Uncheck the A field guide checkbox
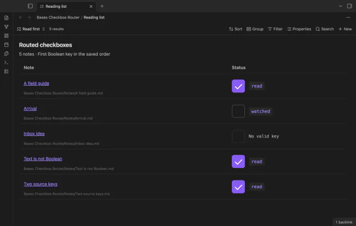The width and height of the screenshot is (356, 226). pos(238,86)
